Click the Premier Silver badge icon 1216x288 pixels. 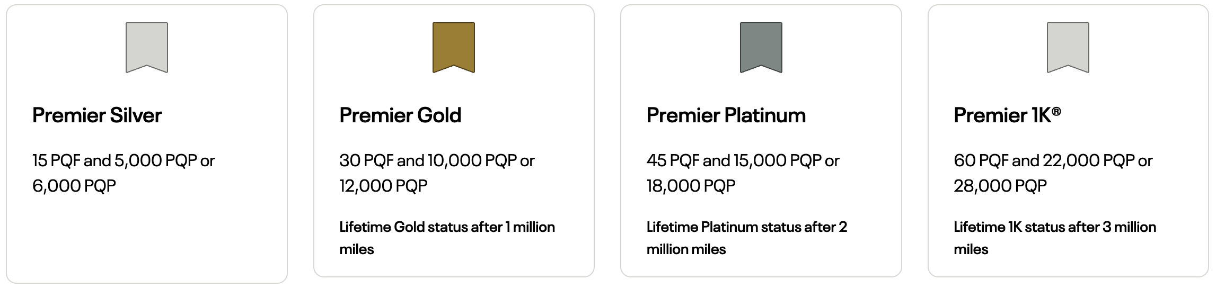tap(147, 47)
